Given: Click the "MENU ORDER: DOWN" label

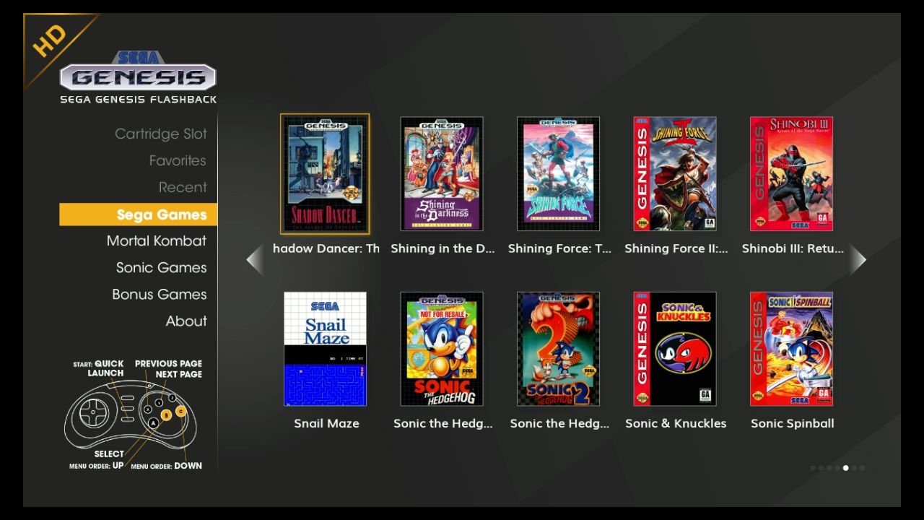Looking at the screenshot, I should [x=167, y=466].
